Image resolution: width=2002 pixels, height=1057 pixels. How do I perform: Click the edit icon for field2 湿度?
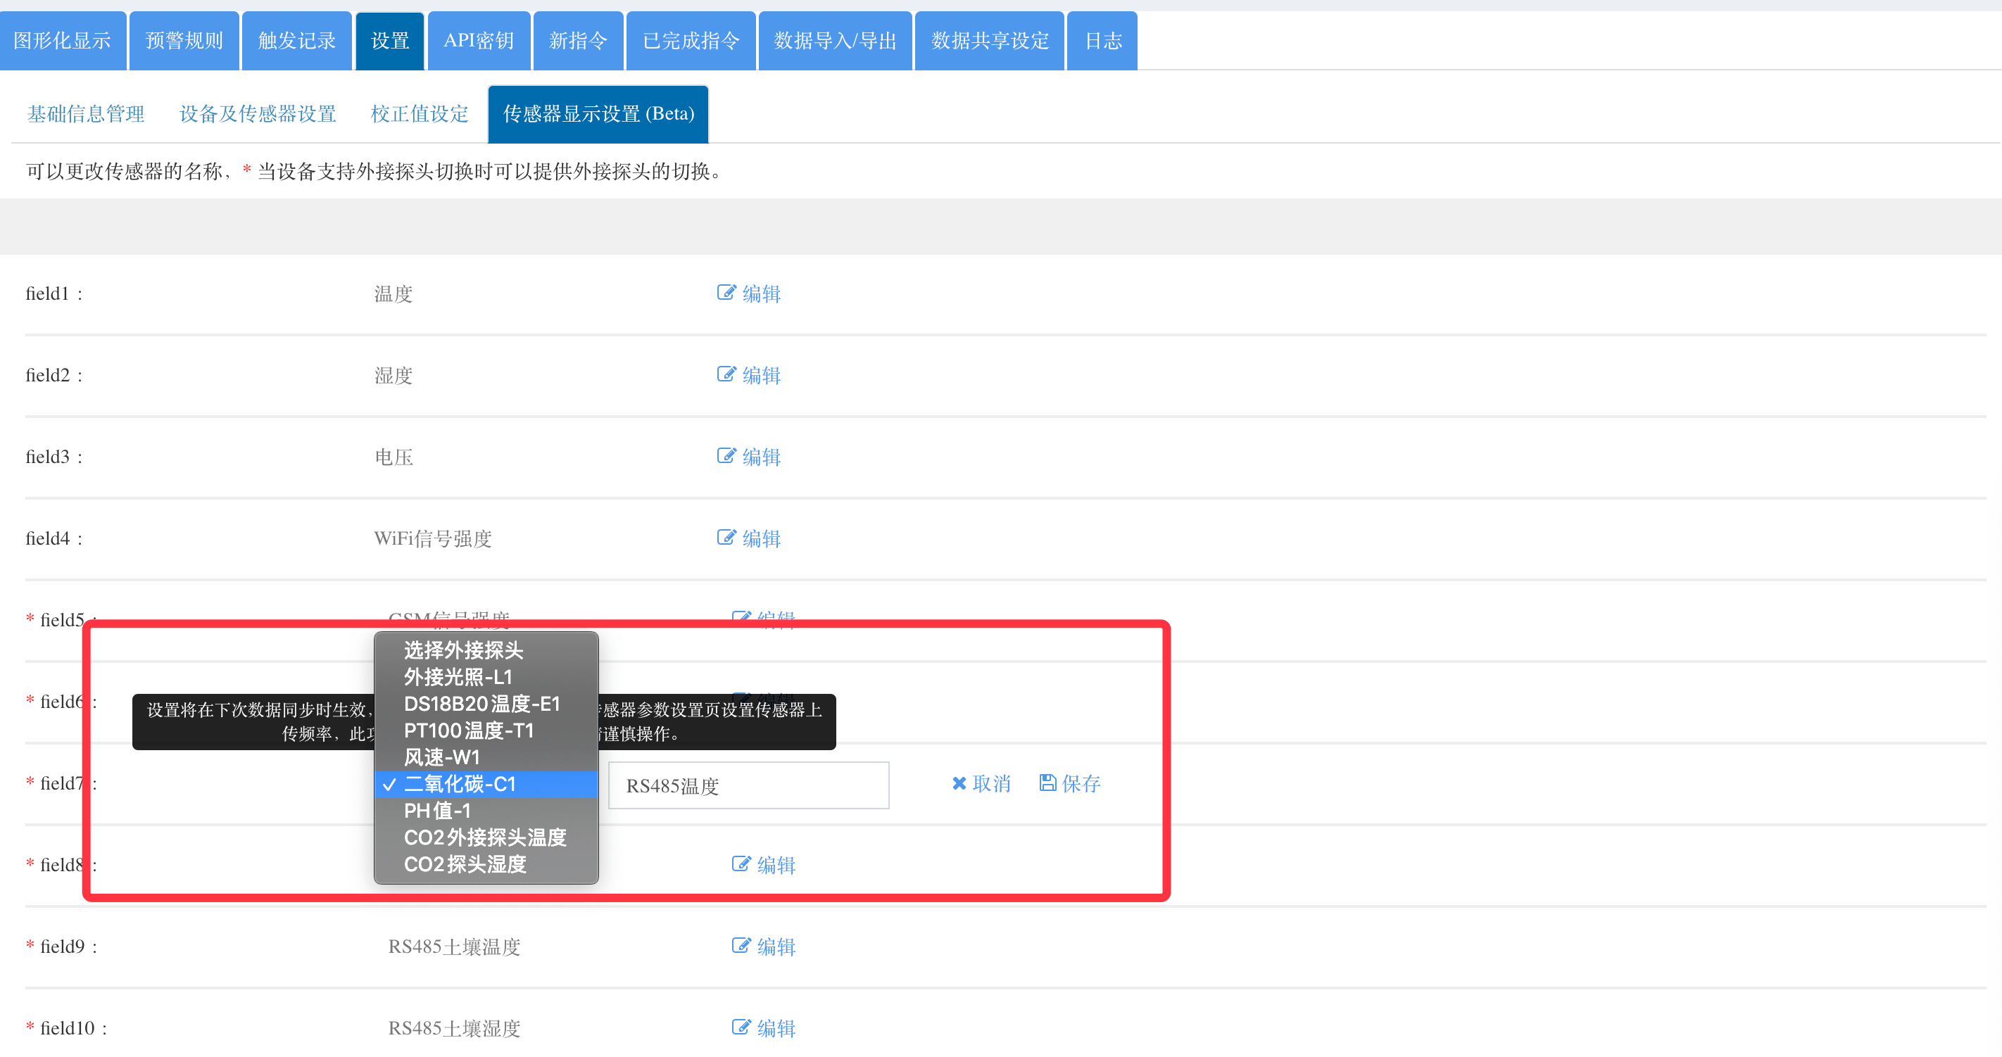[726, 374]
